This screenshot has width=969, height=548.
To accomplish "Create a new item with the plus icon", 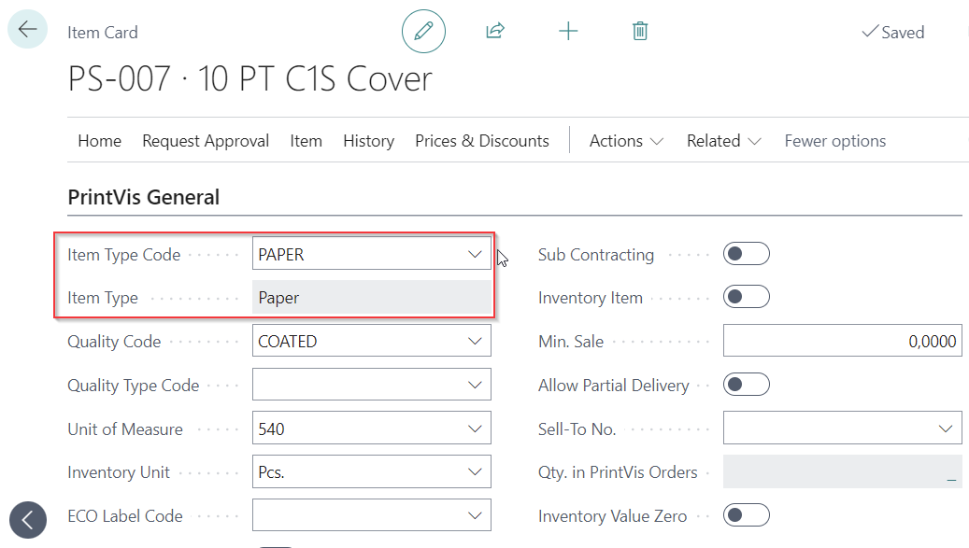I will 568,31.
